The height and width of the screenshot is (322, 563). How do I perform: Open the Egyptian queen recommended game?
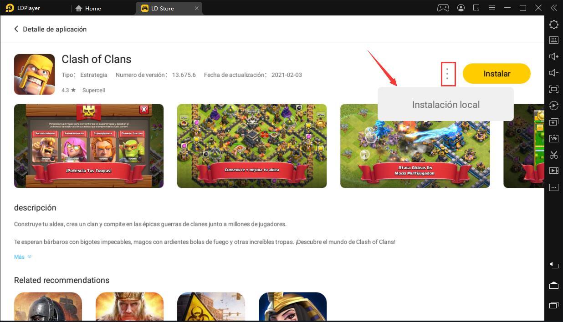click(292, 307)
